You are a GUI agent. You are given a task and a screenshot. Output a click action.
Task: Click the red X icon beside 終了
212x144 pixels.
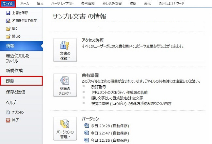(x=8, y=120)
